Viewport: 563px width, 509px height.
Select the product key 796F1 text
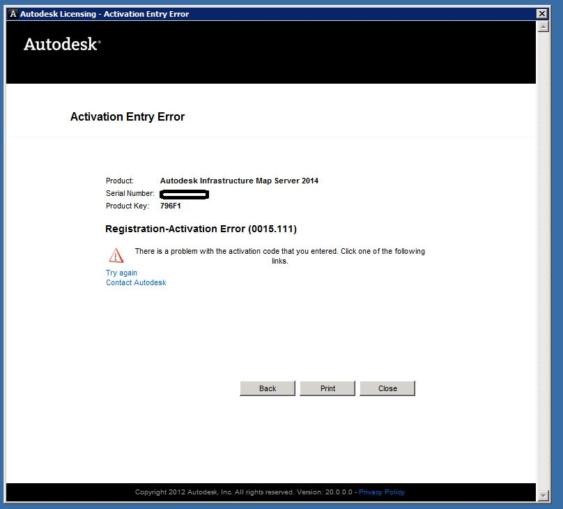[170, 206]
